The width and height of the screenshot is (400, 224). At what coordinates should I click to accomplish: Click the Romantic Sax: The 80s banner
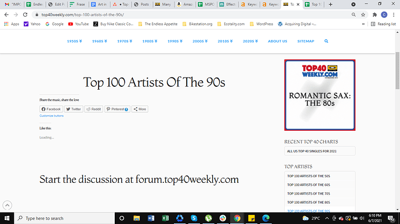tap(319, 95)
